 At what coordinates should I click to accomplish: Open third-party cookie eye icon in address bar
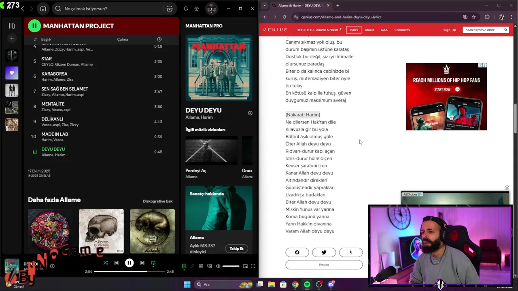(465, 17)
